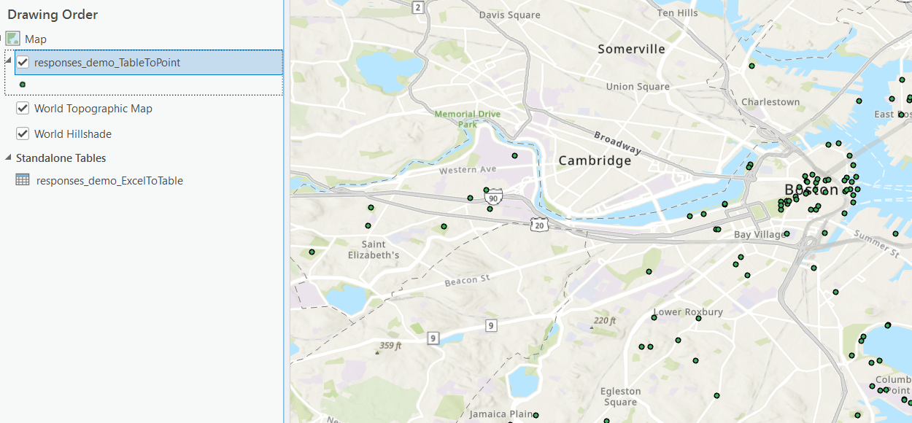
Task: Click the Bay Village map label
Action: pyautogui.click(x=758, y=235)
